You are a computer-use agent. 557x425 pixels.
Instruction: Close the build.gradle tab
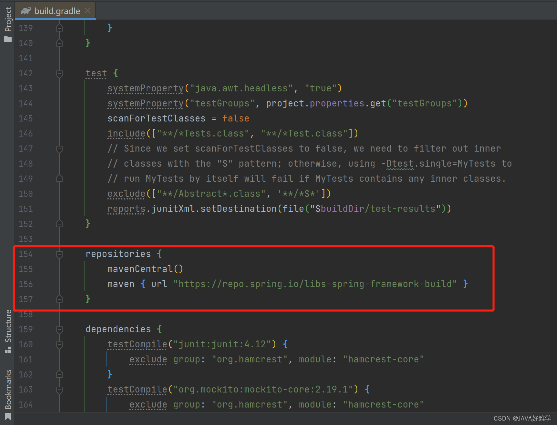[x=88, y=11]
